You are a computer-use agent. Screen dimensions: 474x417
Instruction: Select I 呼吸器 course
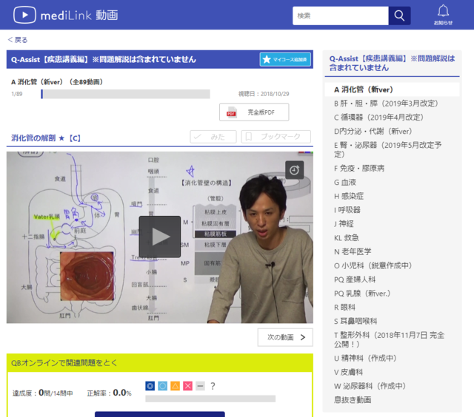pos(347,210)
